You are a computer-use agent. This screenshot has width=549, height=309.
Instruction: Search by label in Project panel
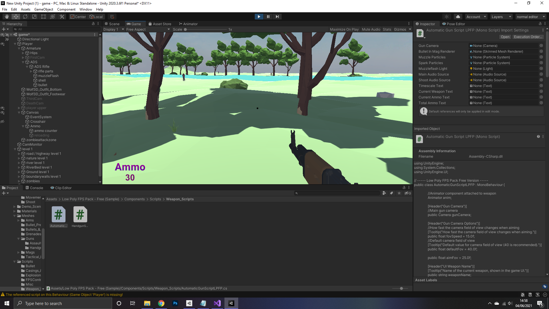click(391, 193)
